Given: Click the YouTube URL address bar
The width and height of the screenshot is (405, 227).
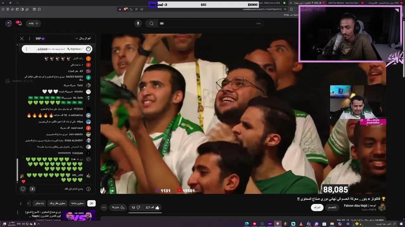Looking at the screenshot, I should tap(262, 9).
